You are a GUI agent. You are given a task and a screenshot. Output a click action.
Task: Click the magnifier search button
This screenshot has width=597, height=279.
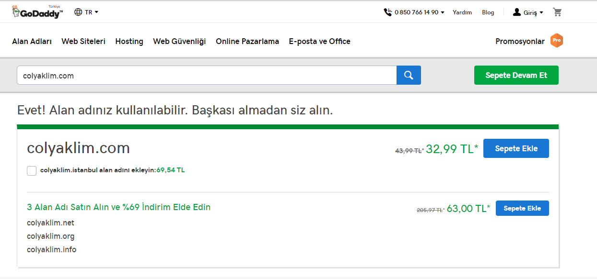pyautogui.click(x=409, y=75)
